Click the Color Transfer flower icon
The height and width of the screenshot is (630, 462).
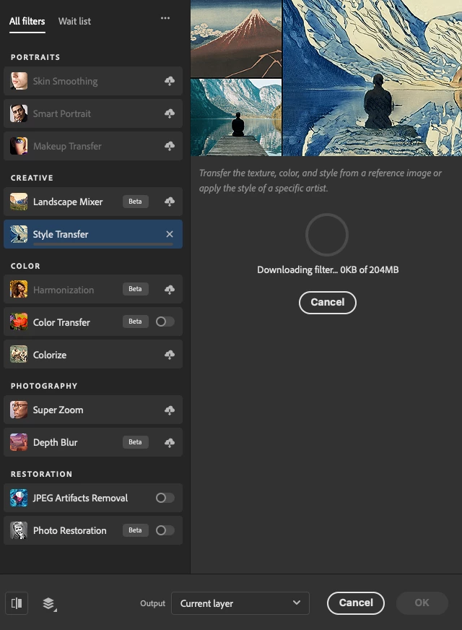coord(19,322)
